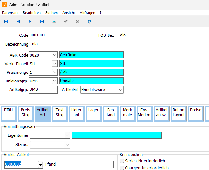Tick the Chargen-Nr erforderlich checkbox
Screen dimensions: 209x170
[x=122, y=168]
